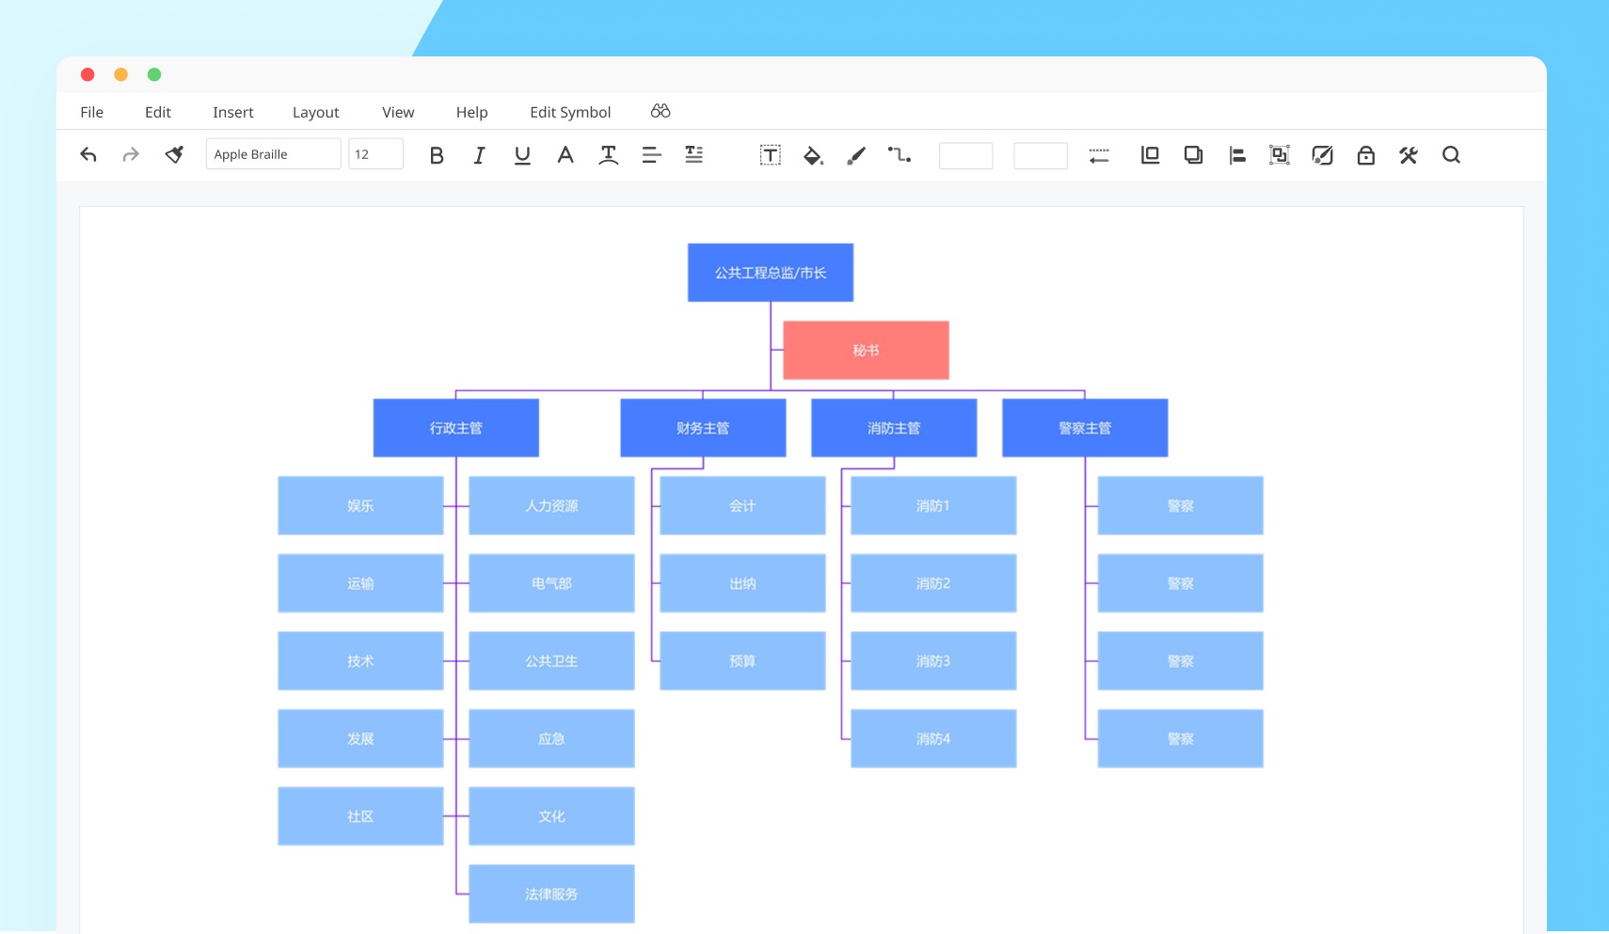
Task: Select the red 秘书 box
Action: click(866, 350)
